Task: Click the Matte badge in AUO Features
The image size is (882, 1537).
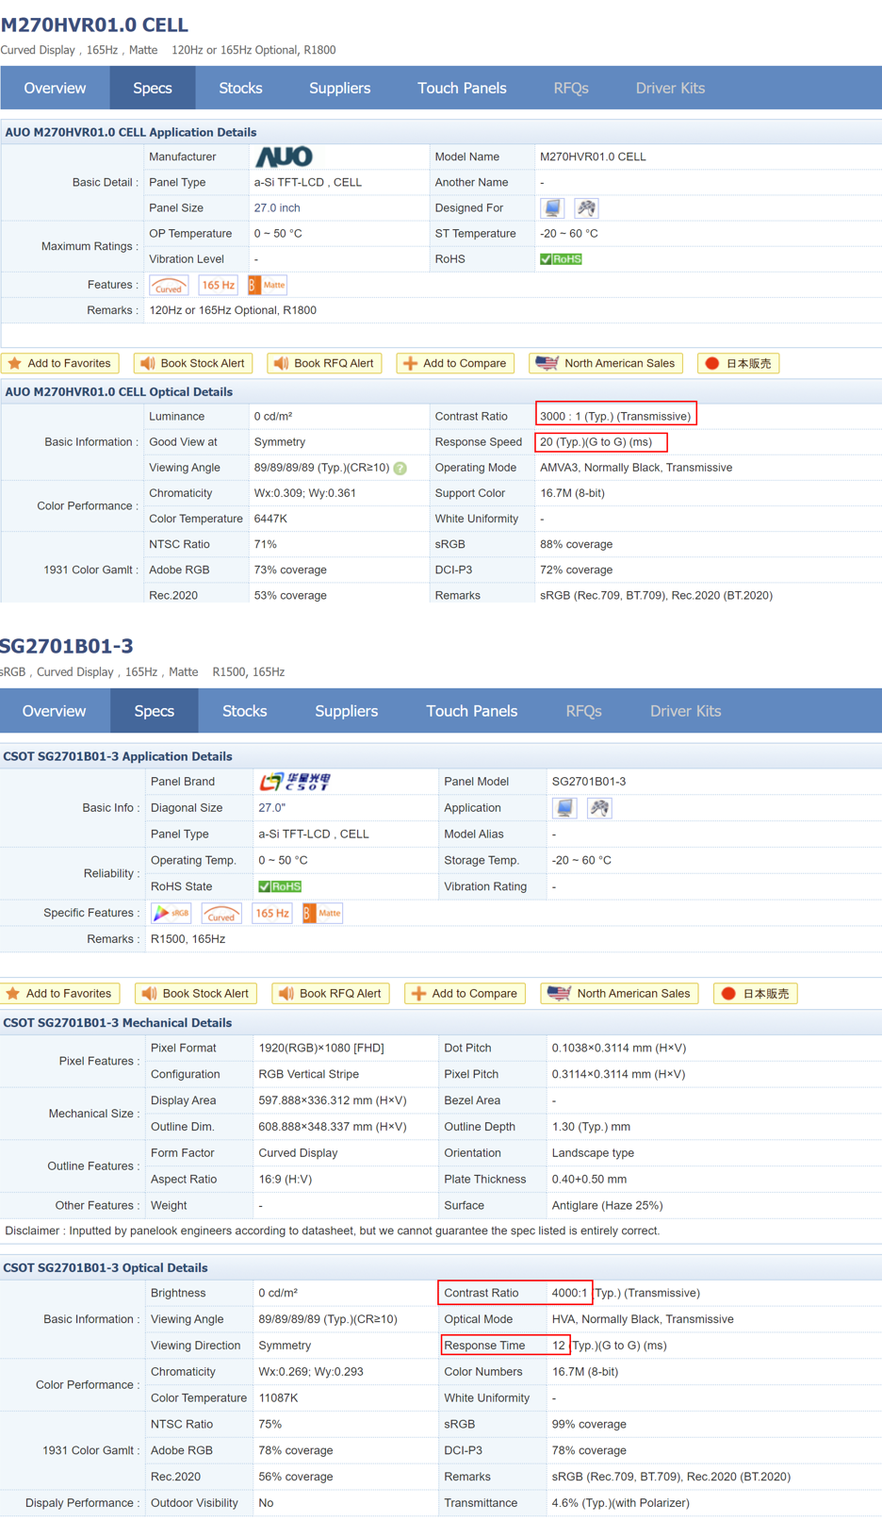Action: tap(267, 285)
